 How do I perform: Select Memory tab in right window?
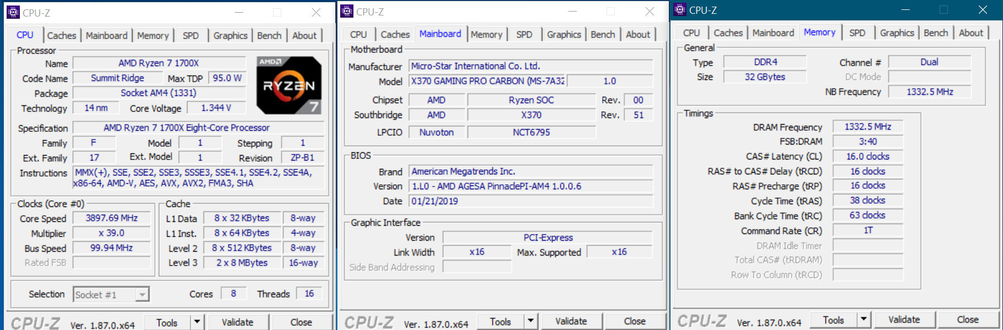(819, 31)
